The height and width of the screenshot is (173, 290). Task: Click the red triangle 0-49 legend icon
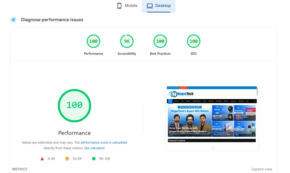coord(42,159)
